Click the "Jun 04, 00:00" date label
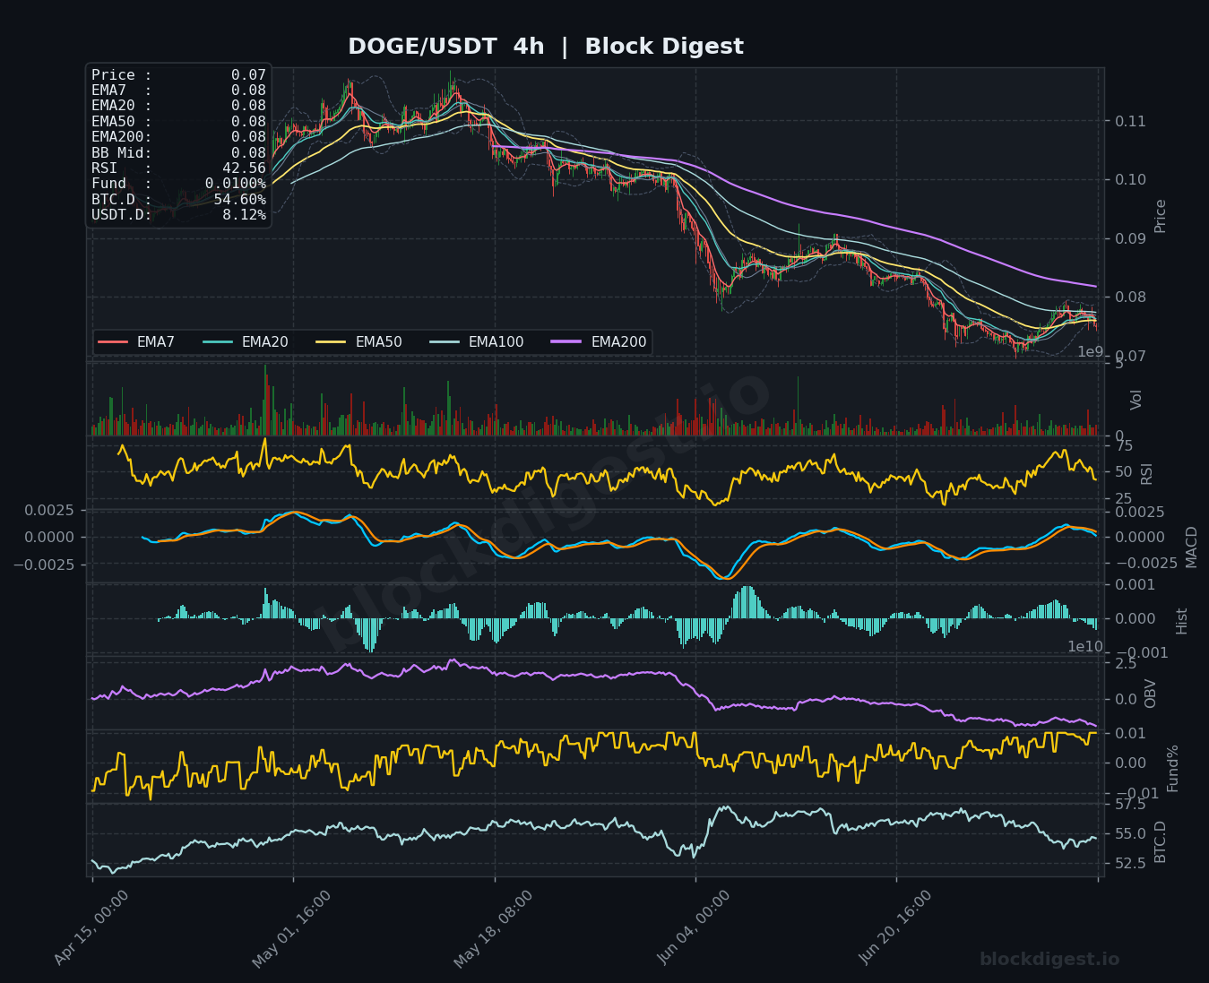This screenshot has width=1209, height=983. 695,928
